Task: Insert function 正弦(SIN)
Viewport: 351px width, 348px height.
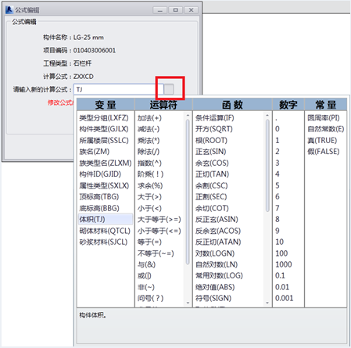Action: coord(211,152)
